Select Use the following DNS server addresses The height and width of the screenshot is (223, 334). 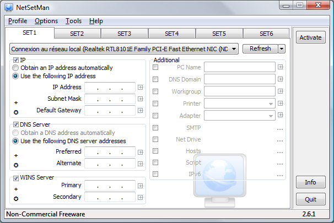(15, 141)
